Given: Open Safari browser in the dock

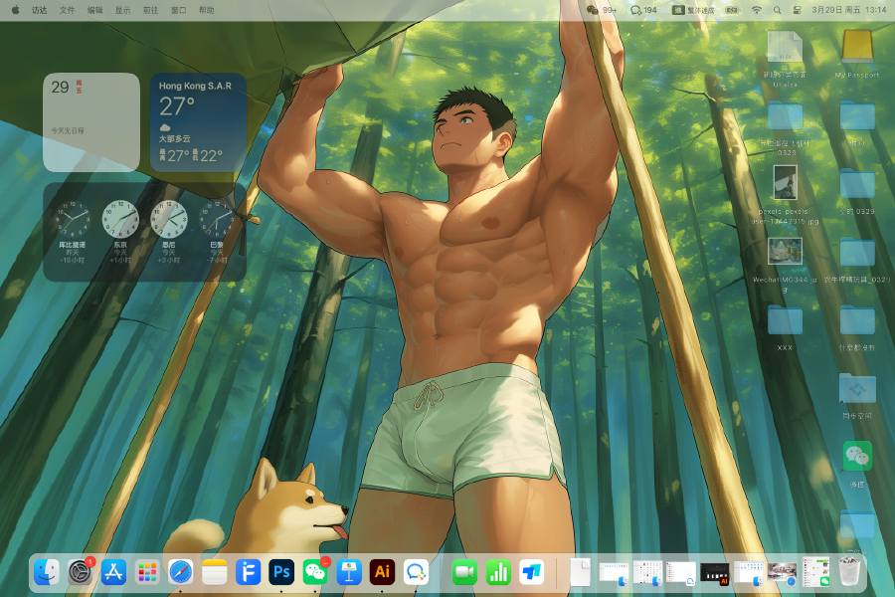Looking at the screenshot, I should point(181,572).
